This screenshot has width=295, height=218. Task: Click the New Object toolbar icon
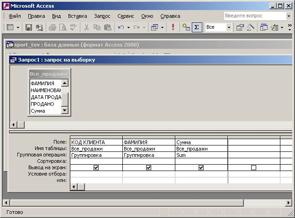[274, 27]
